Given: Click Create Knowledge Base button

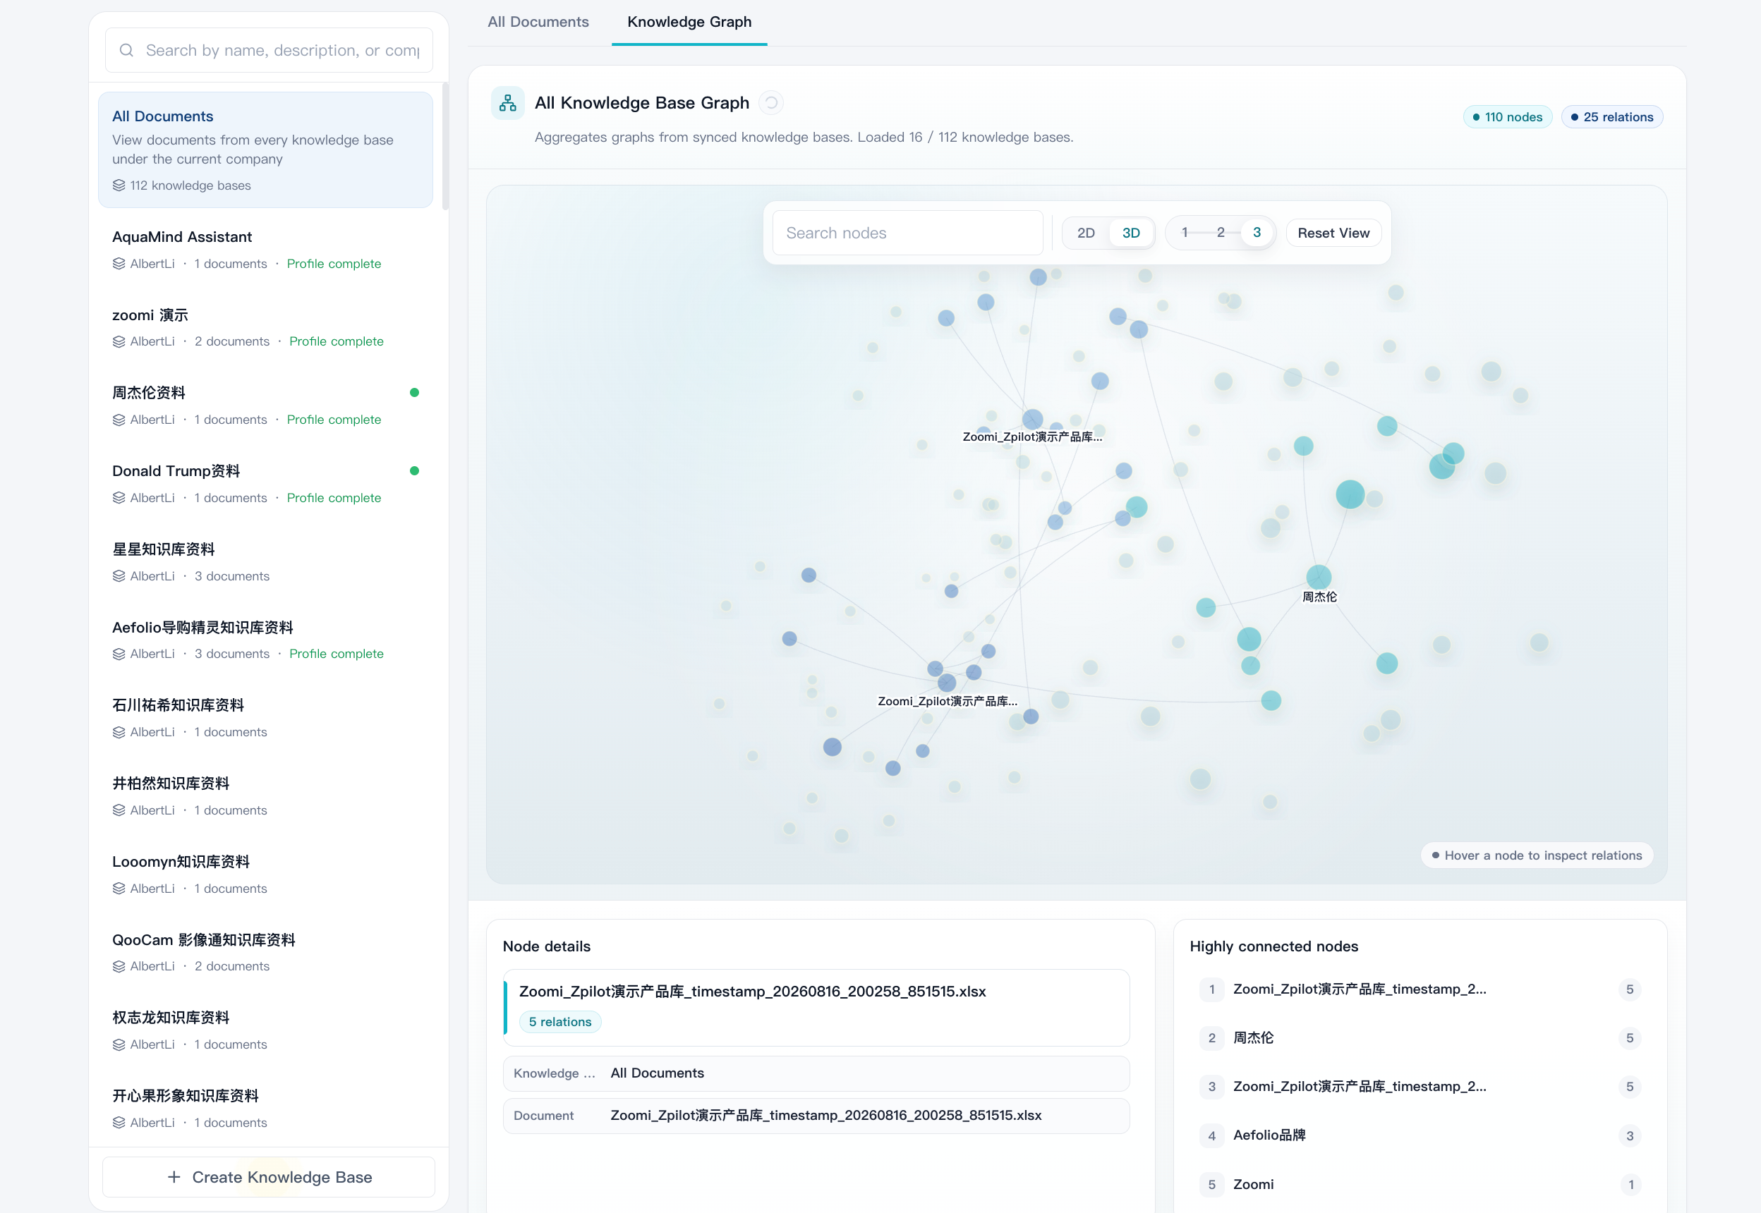Looking at the screenshot, I should pyautogui.click(x=270, y=1177).
